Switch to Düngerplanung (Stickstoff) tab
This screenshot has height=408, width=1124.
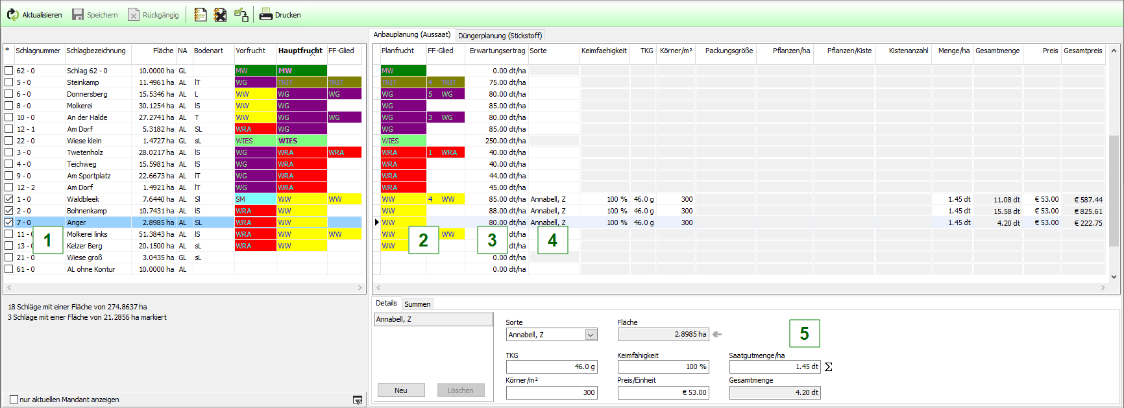click(x=500, y=36)
